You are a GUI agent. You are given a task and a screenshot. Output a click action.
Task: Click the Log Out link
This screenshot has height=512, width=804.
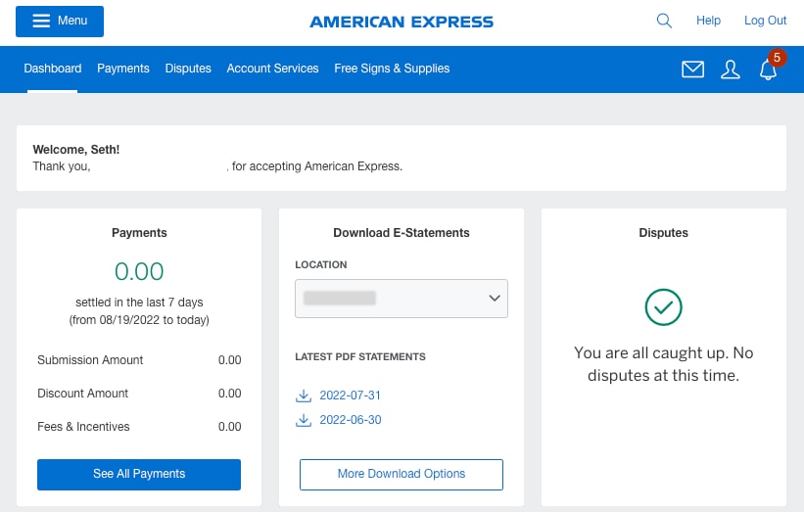pos(765,21)
